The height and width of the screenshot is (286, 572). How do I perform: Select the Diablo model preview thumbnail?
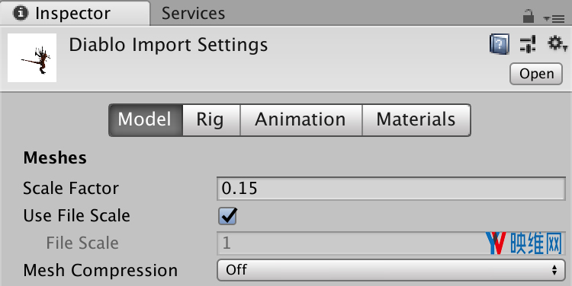click(x=32, y=58)
